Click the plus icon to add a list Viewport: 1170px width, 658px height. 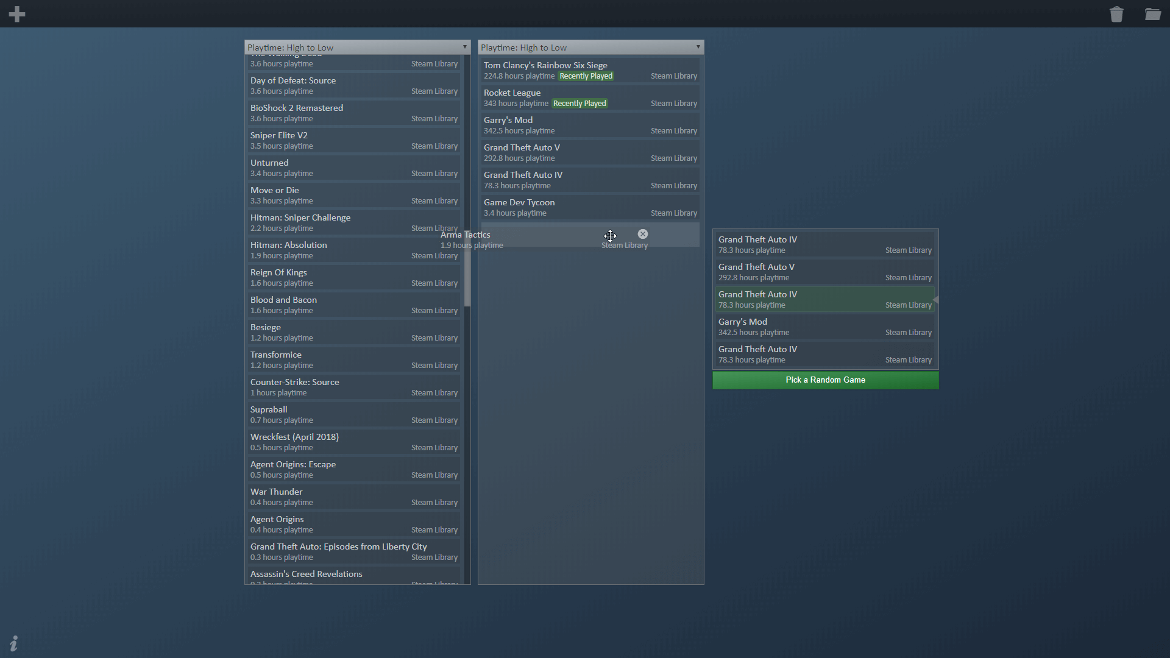(17, 13)
